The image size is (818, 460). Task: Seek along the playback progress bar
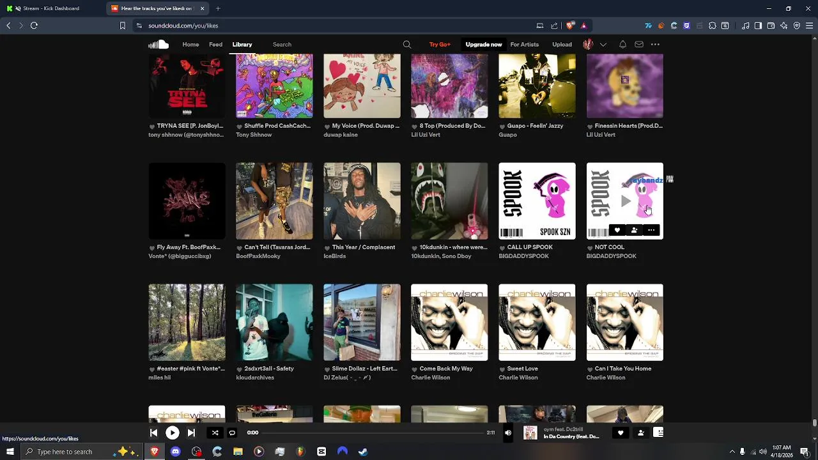374,433
